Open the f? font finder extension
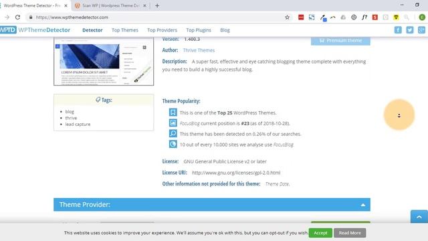The width and height of the screenshot is (428, 241). 364,17
